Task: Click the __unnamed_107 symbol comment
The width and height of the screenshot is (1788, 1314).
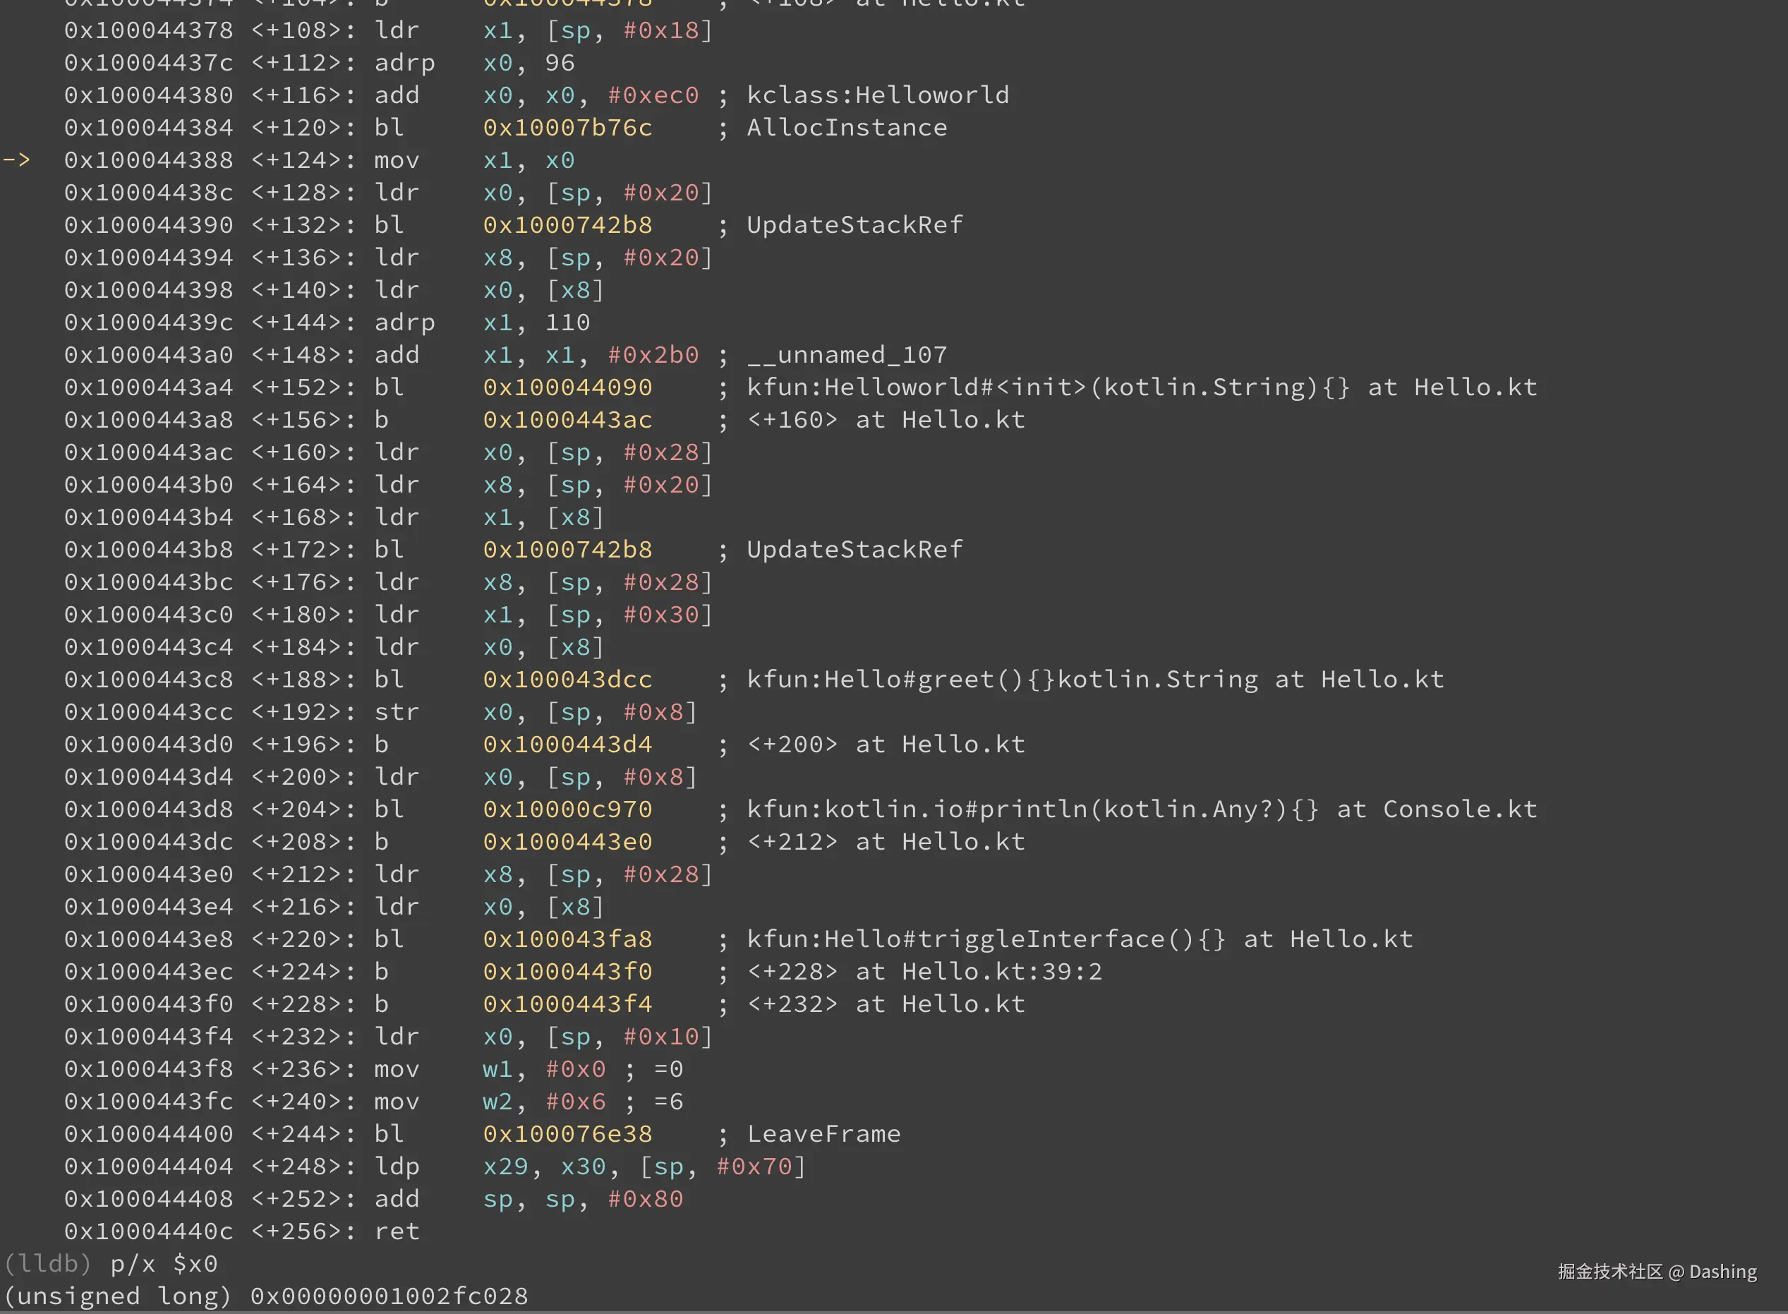Action: (846, 355)
